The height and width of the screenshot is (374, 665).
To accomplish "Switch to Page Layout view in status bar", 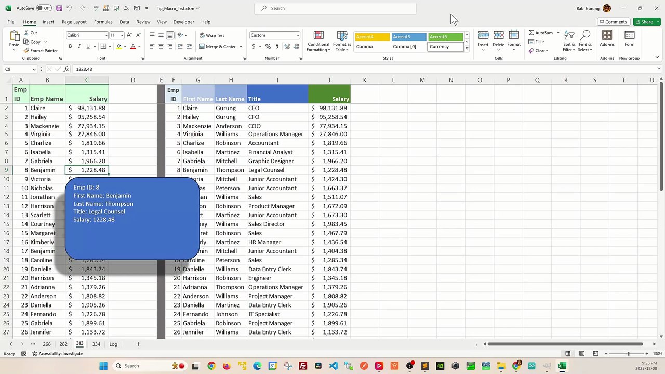I will (x=581, y=354).
